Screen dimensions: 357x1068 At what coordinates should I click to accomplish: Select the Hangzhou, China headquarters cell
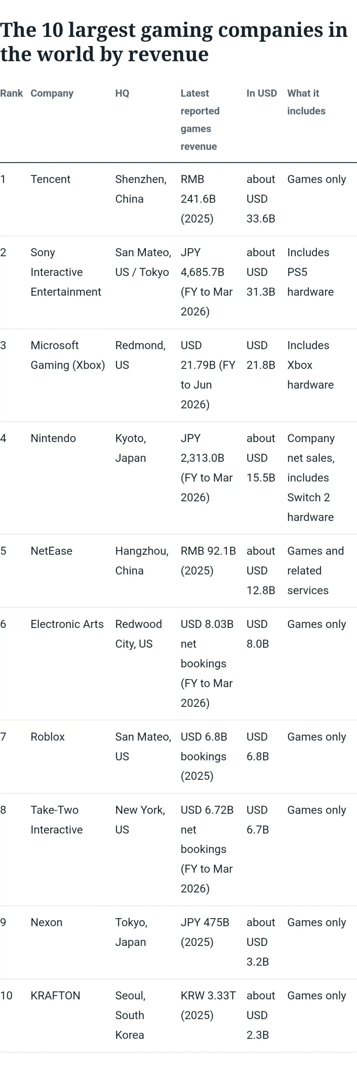[142, 561]
